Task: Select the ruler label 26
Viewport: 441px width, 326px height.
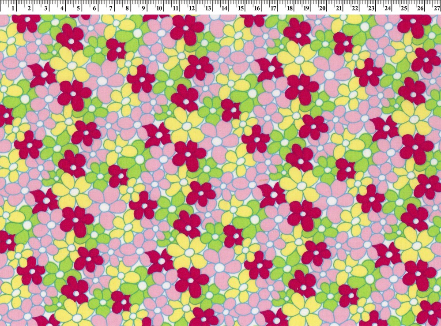Action: click(420, 8)
